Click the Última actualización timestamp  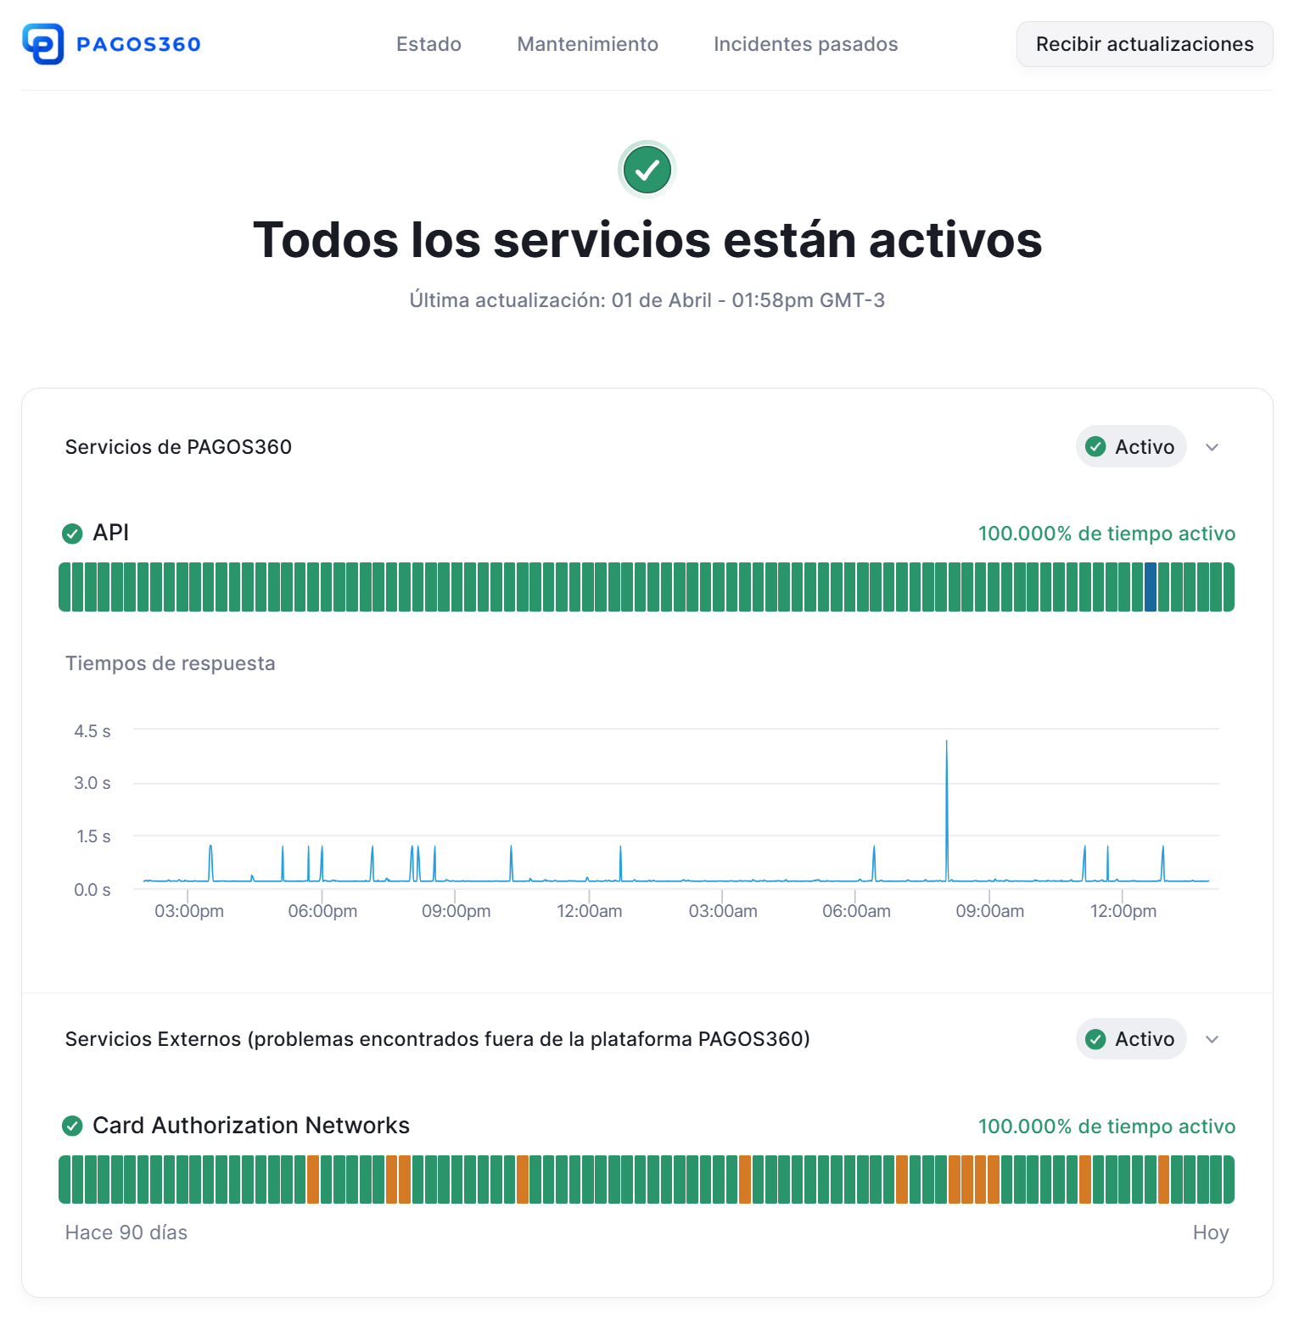point(647,300)
